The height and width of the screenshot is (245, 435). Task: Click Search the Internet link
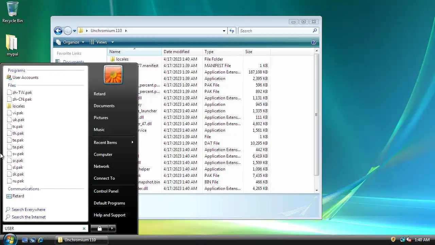[29, 217]
